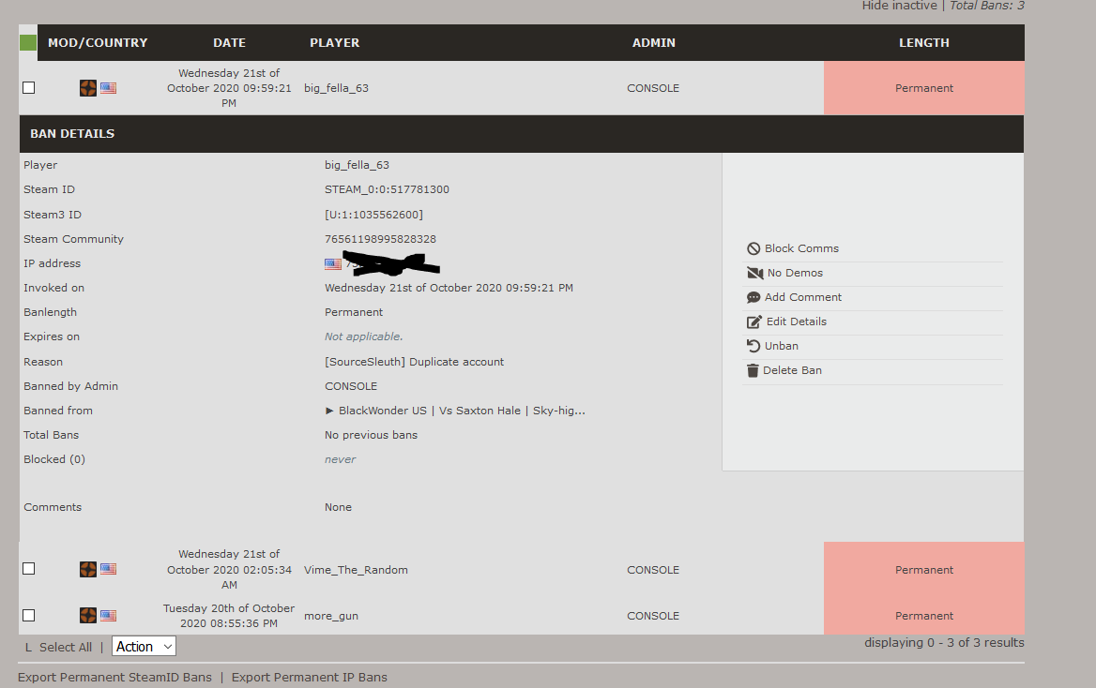Tick the checkbox for big_fella_63
The height and width of the screenshot is (688, 1096).
(29, 88)
